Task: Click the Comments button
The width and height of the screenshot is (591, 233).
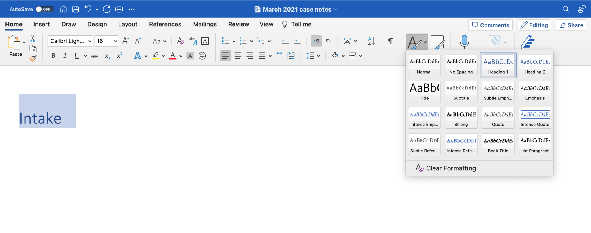Action: click(490, 25)
